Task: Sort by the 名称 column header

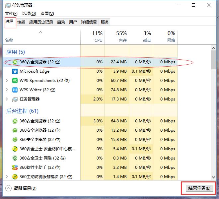Action: 41,37
